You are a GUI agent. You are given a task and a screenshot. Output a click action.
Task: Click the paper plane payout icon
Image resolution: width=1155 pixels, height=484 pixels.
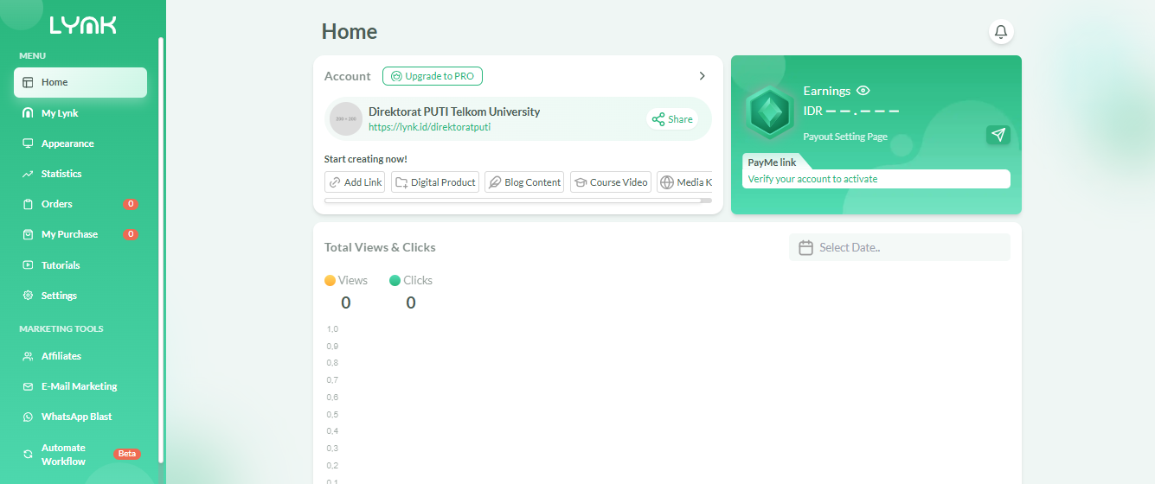click(x=998, y=135)
